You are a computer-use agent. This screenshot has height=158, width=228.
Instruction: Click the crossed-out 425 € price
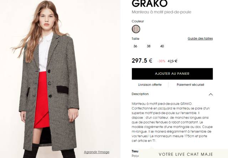click(x=172, y=61)
